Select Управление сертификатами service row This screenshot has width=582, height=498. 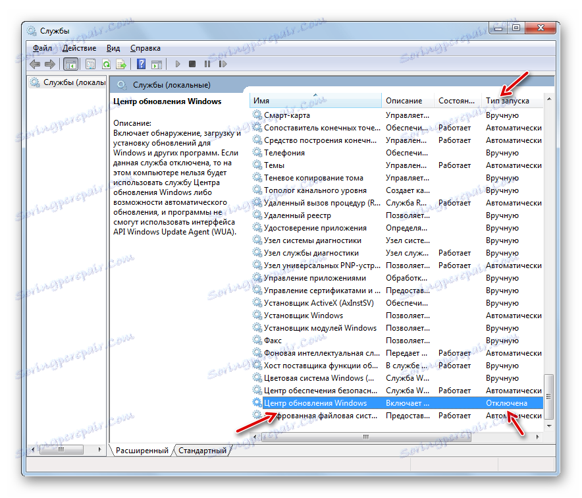tap(396, 290)
